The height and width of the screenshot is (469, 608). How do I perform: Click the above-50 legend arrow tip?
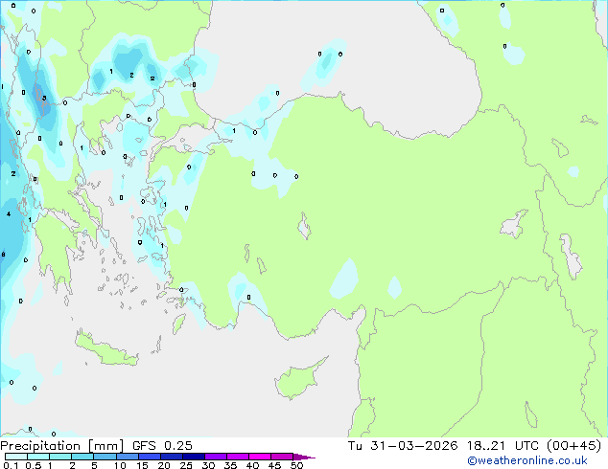[304, 457]
